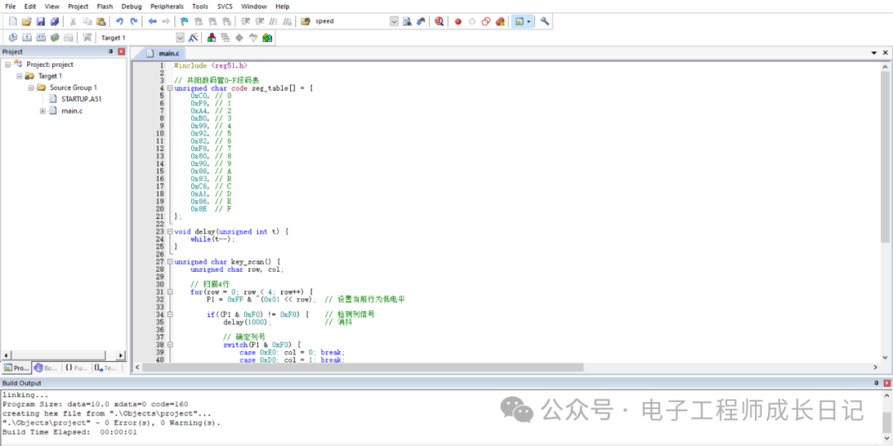893x446 pixels.
Task: Click in the speed search input field
Action: tap(351, 21)
